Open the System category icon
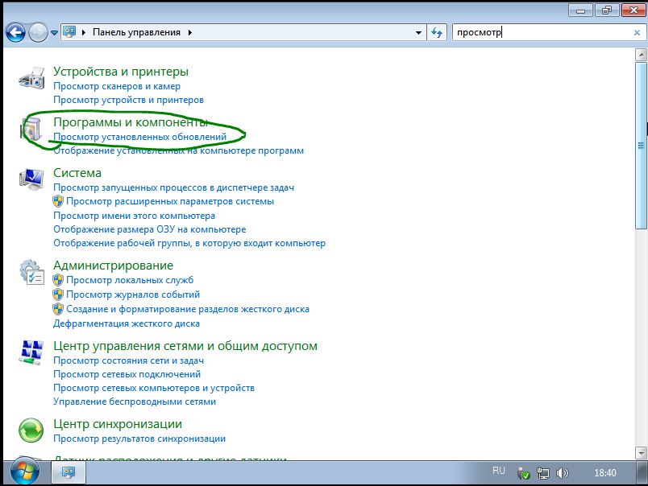Image resolution: width=648 pixels, height=486 pixels. click(31, 179)
